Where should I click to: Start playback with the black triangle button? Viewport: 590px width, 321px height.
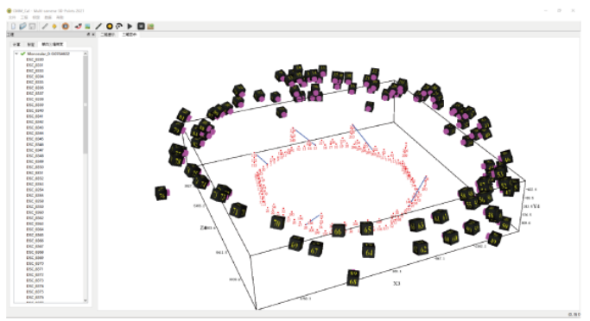coord(130,26)
